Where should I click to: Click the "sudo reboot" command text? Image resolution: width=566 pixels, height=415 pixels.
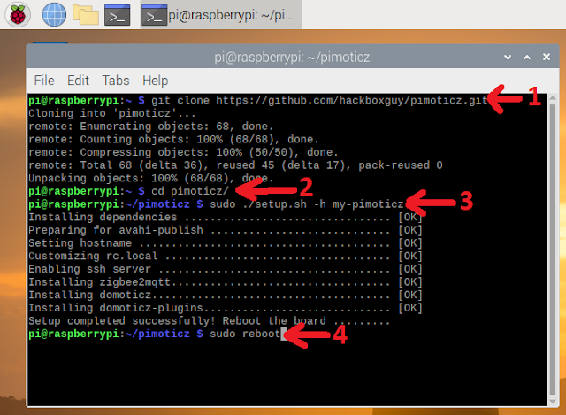click(x=245, y=334)
